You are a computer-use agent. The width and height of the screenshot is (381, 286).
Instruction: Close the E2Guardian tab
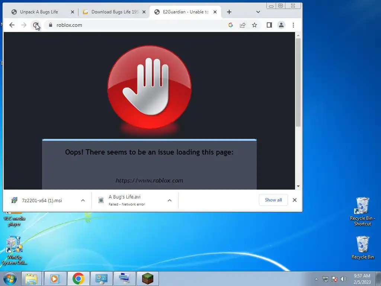tap(215, 12)
